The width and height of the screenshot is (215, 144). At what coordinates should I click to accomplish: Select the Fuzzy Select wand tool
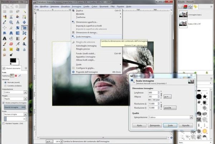(24, 11)
